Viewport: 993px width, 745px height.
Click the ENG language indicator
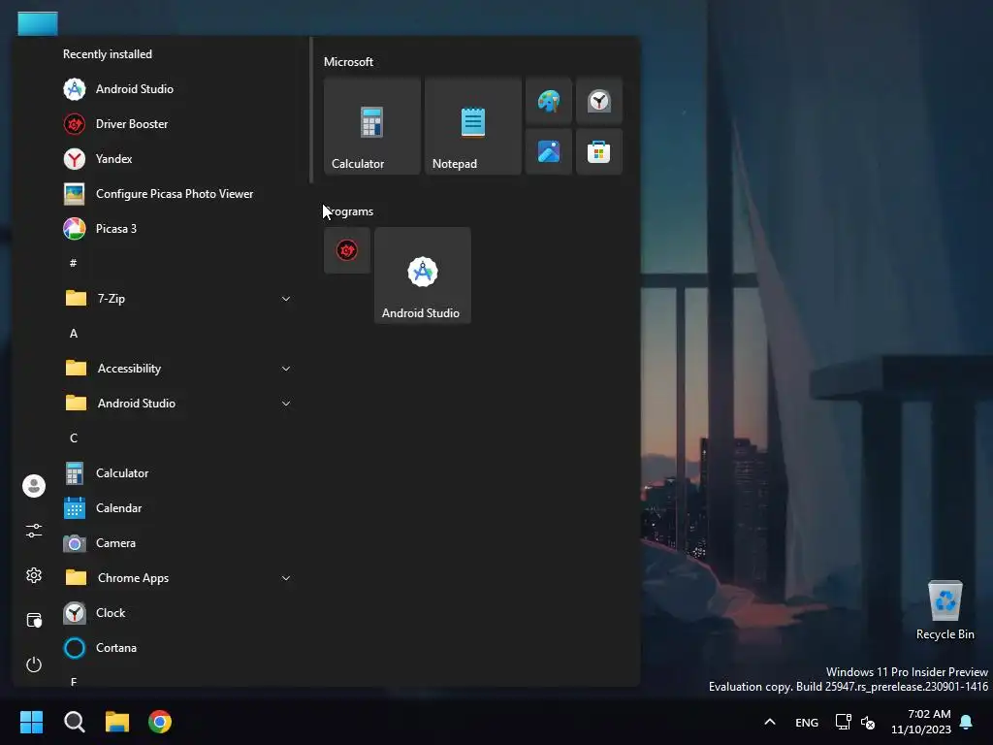[x=807, y=722]
